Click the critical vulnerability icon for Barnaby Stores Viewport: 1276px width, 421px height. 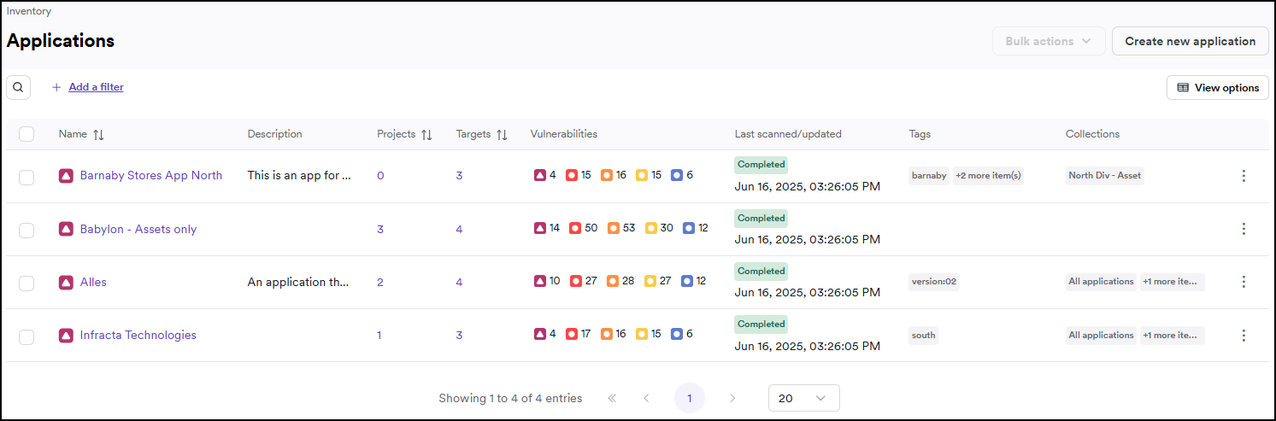pos(539,175)
